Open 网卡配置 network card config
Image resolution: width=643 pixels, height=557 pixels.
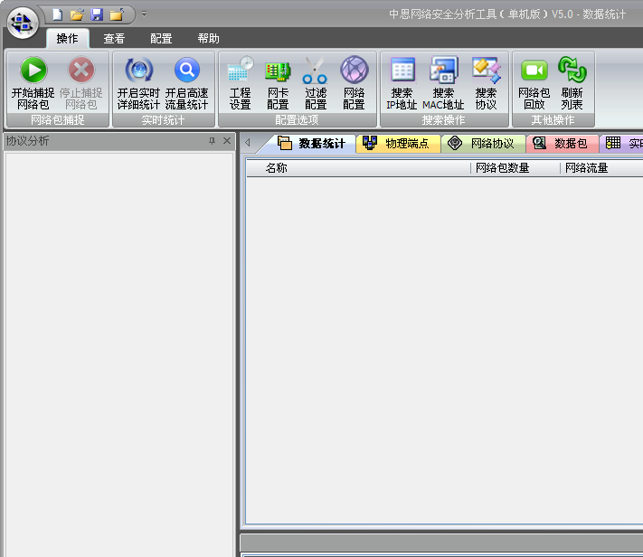[x=278, y=71]
